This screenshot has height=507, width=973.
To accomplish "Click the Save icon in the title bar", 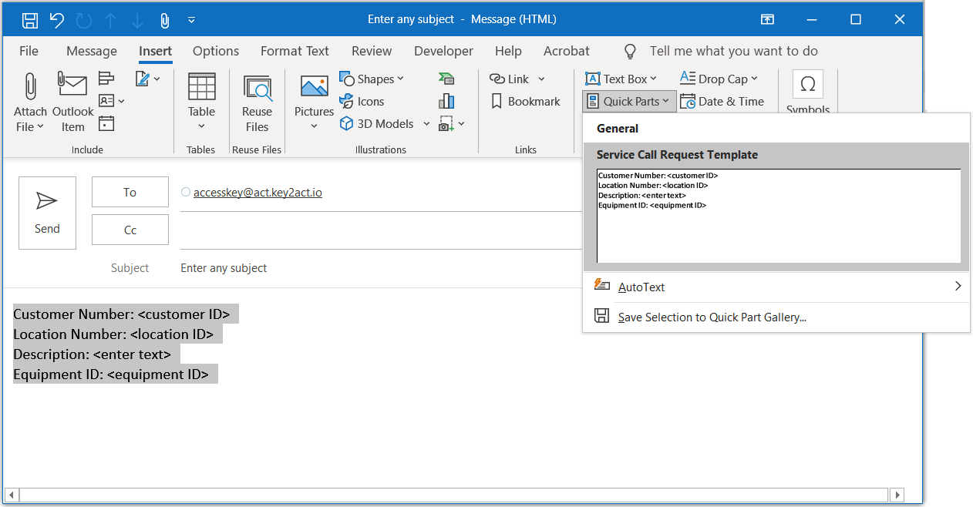I will coord(30,20).
